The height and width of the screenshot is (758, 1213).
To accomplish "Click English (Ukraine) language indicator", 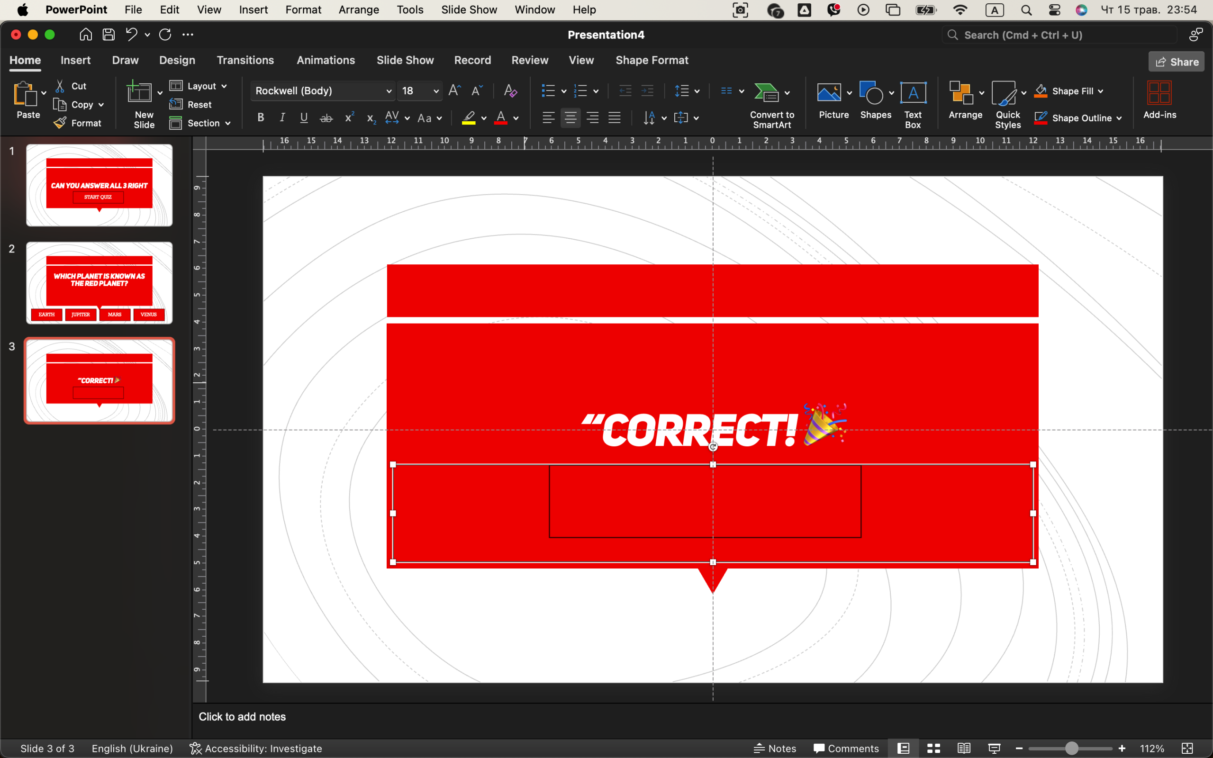I will pyautogui.click(x=132, y=749).
